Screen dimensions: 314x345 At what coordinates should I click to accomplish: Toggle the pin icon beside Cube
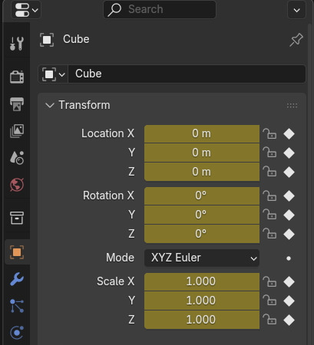[x=296, y=40]
